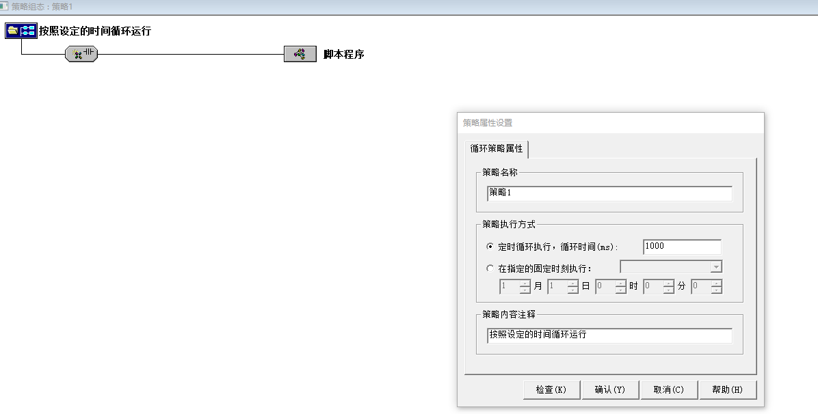Open the fixed-time execution dropdown
Screen dimensions: 818x414
[715, 267]
